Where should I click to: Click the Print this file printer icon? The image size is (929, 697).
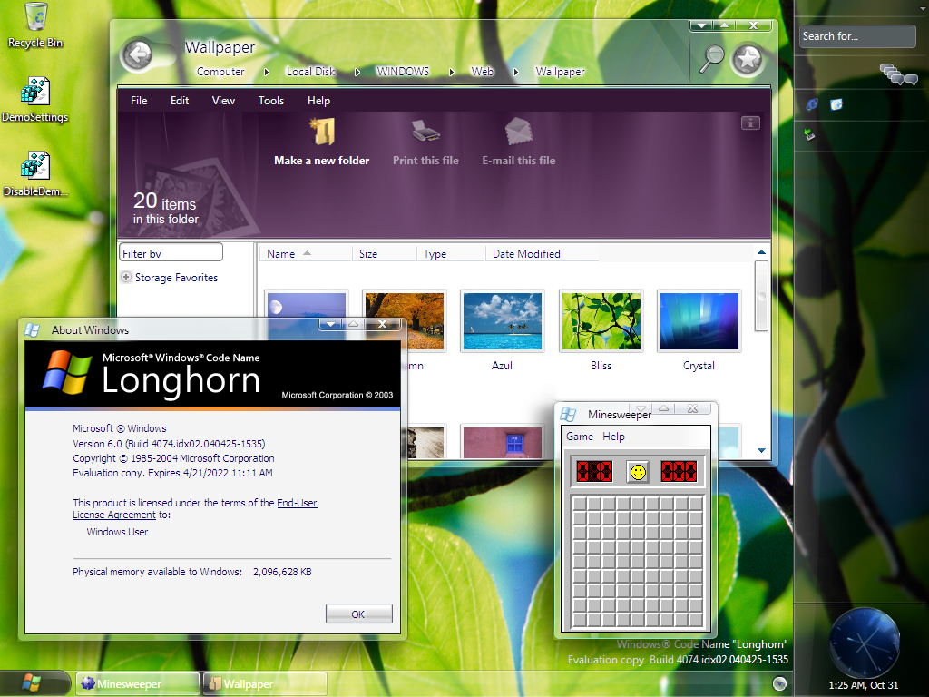[x=425, y=131]
